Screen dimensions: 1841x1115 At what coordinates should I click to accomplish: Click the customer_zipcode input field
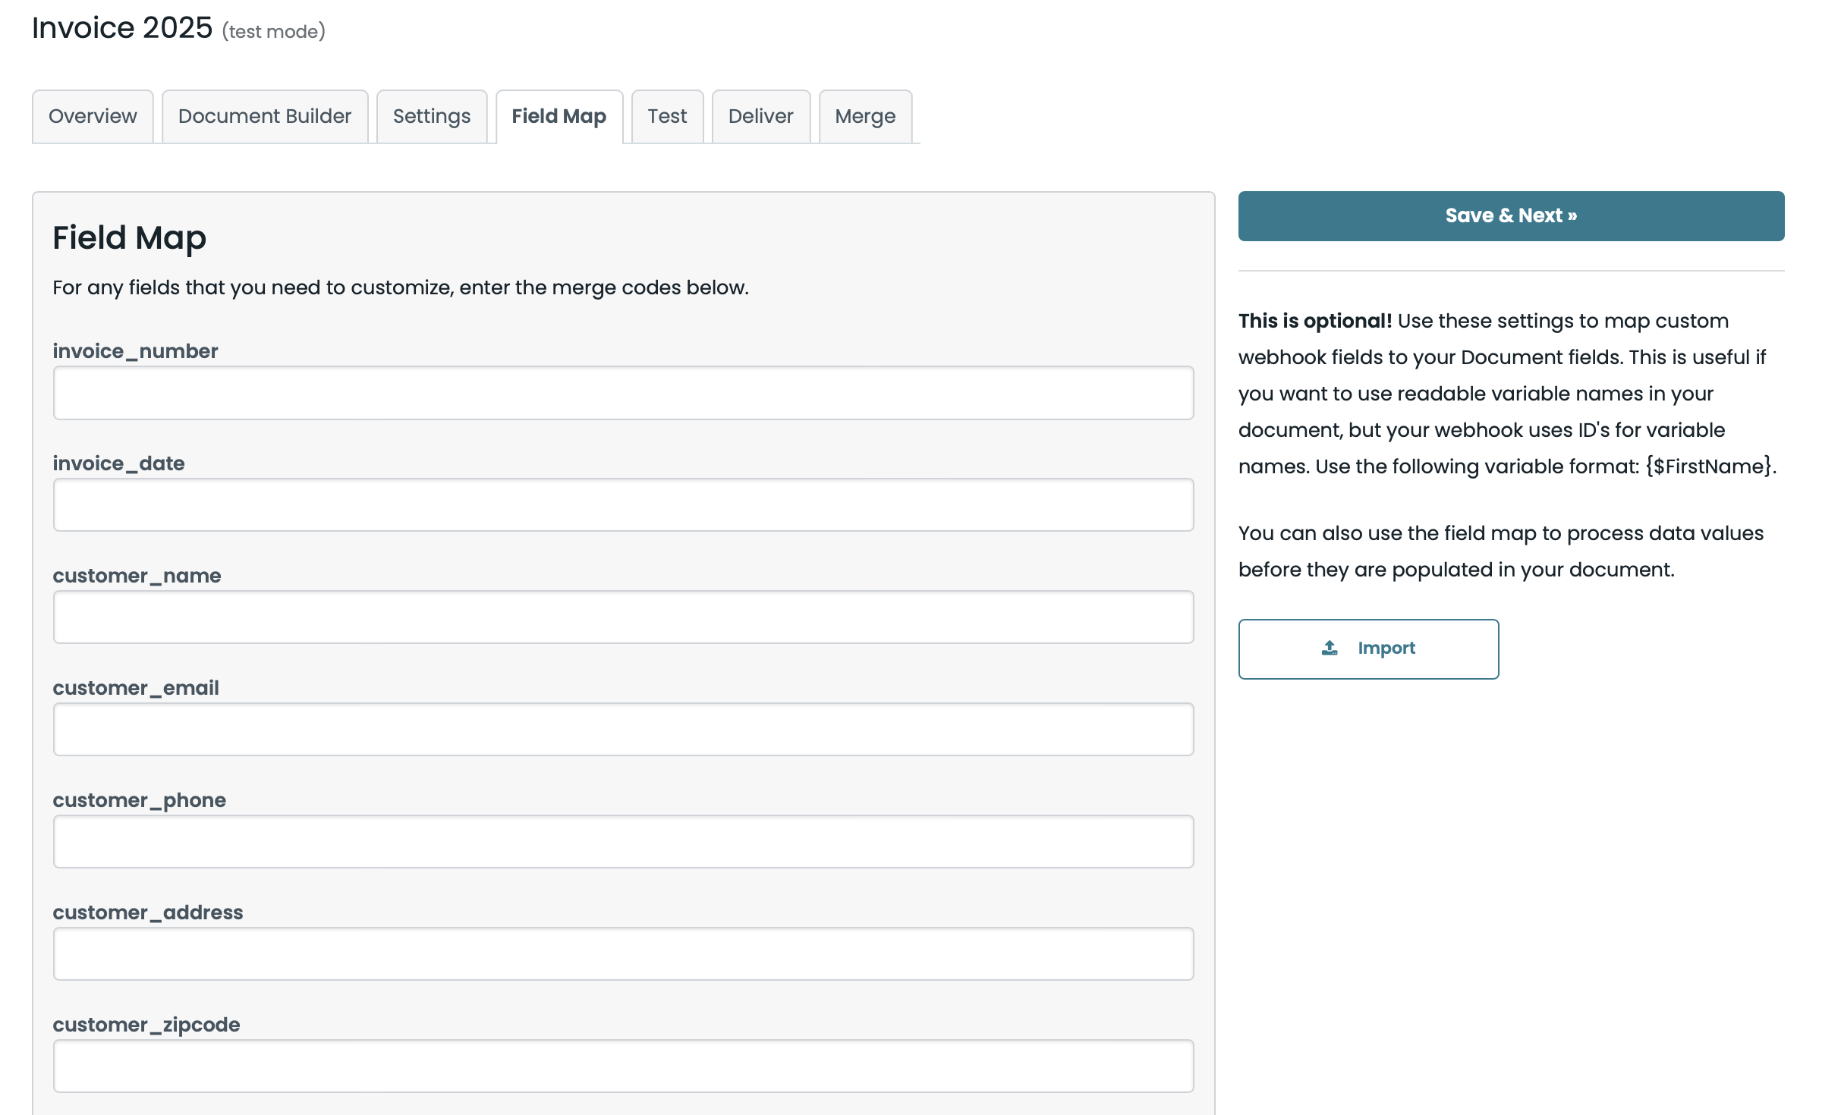[623, 1066]
